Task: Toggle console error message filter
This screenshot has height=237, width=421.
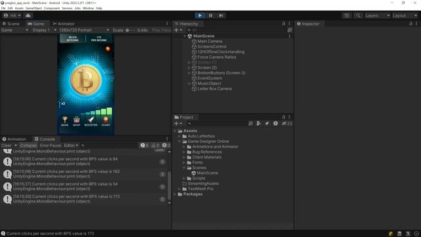Action: 166,145
